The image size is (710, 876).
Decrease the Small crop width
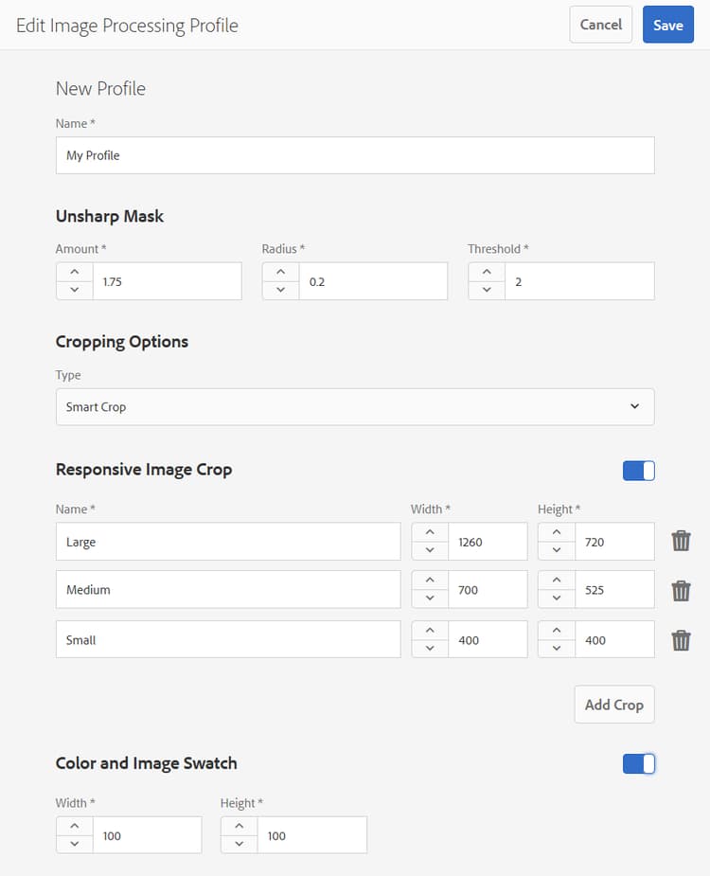tap(430, 649)
